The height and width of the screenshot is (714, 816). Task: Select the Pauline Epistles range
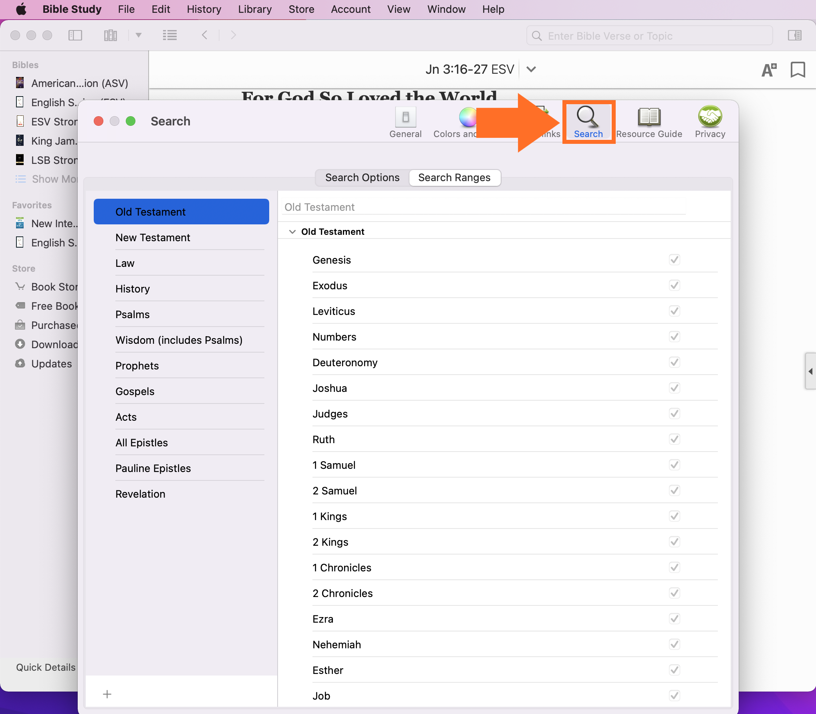[x=153, y=468]
